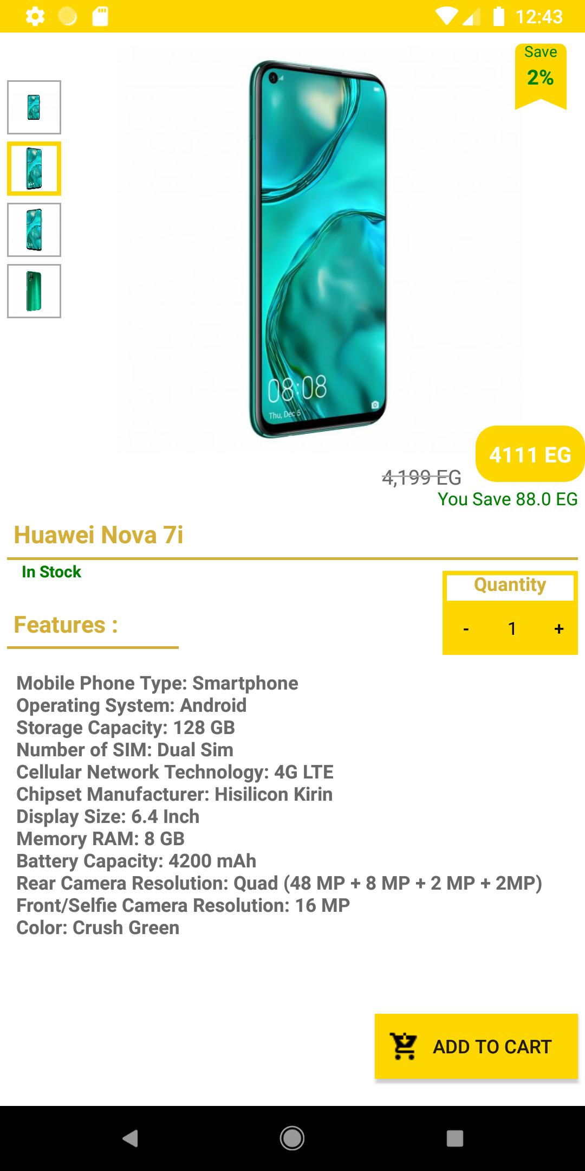Open recent apps square button
Screen dimensions: 585x1171
coord(455,1138)
